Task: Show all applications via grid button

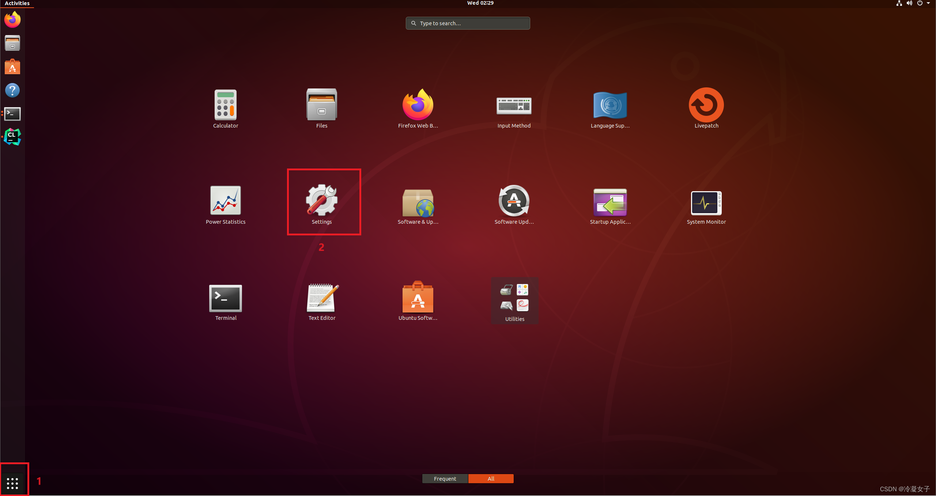Action: pos(13,482)
